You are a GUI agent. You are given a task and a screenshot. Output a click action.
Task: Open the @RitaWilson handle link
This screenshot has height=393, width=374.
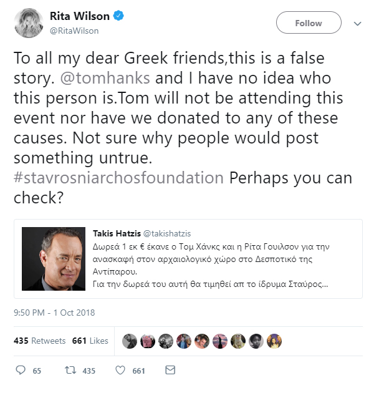(x=74, y=31)
